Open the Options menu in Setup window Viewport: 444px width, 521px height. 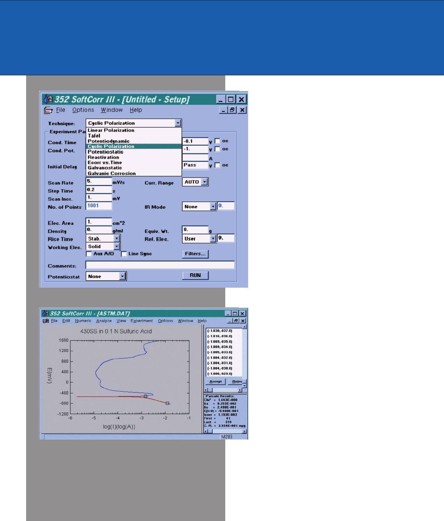pyautogui.click(x=83, y=110)
